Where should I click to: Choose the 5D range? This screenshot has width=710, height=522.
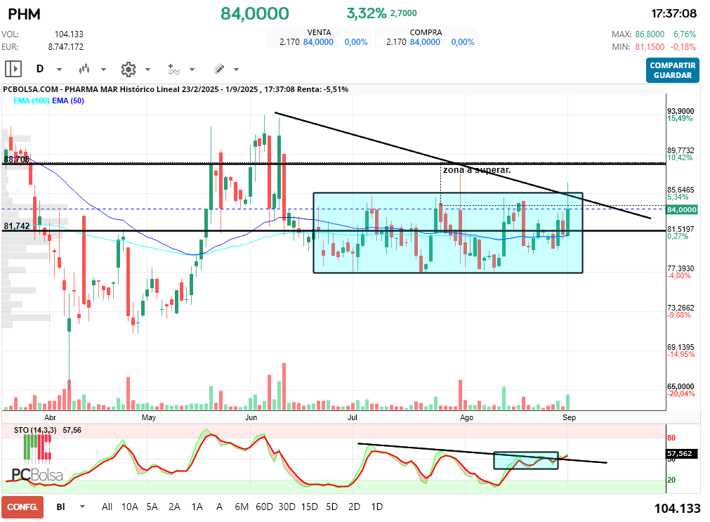tap(332, 507)
